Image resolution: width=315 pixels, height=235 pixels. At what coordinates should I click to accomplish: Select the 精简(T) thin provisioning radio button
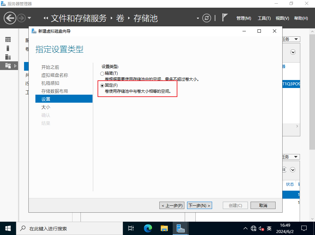tap(102, 73)
